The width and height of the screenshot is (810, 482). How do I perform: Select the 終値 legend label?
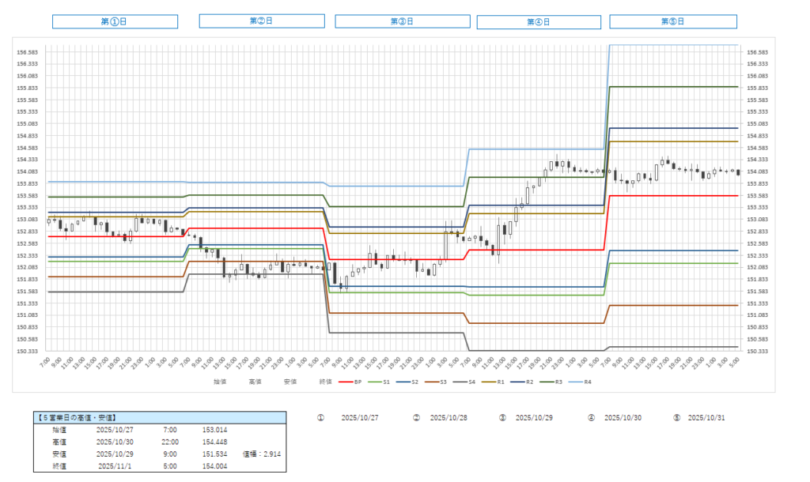[x=325, y=382]
